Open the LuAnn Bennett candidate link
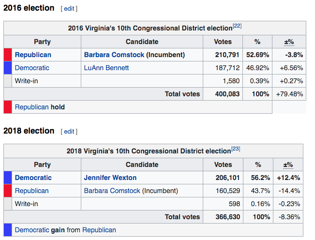This screenshot has height=240, width=315. [x=106, y=68]
